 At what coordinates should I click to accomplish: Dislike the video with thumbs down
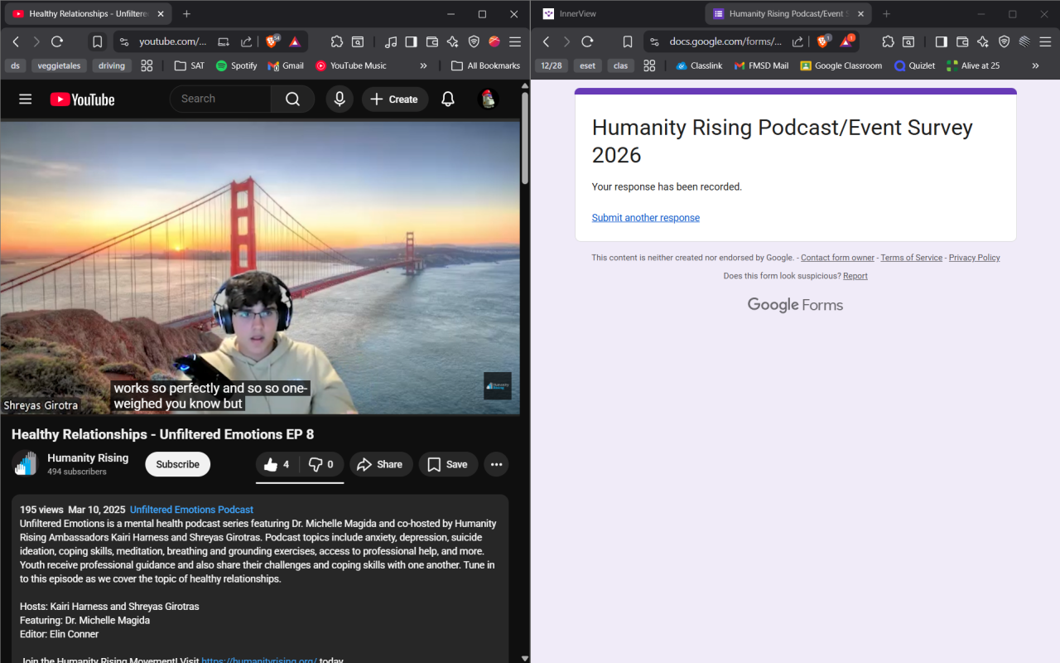tap(321, 465)
